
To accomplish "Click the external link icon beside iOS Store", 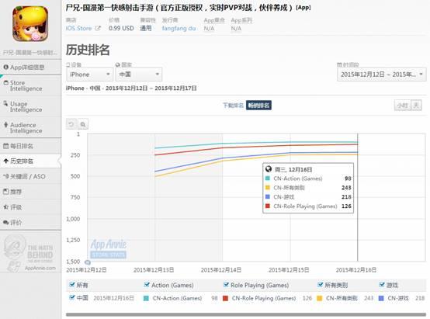I will (x=98, y=28).
